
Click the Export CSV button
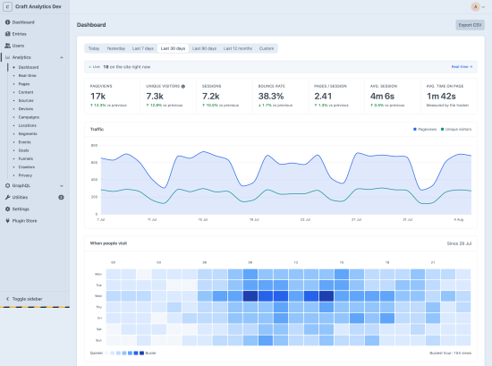[x=470, y=25]
